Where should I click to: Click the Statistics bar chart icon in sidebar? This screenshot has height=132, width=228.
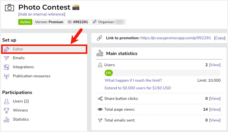click(6, 119)
